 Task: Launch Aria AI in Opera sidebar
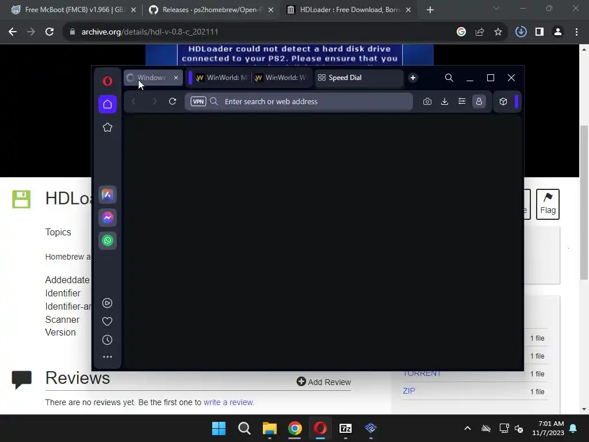tap(108, 195)
